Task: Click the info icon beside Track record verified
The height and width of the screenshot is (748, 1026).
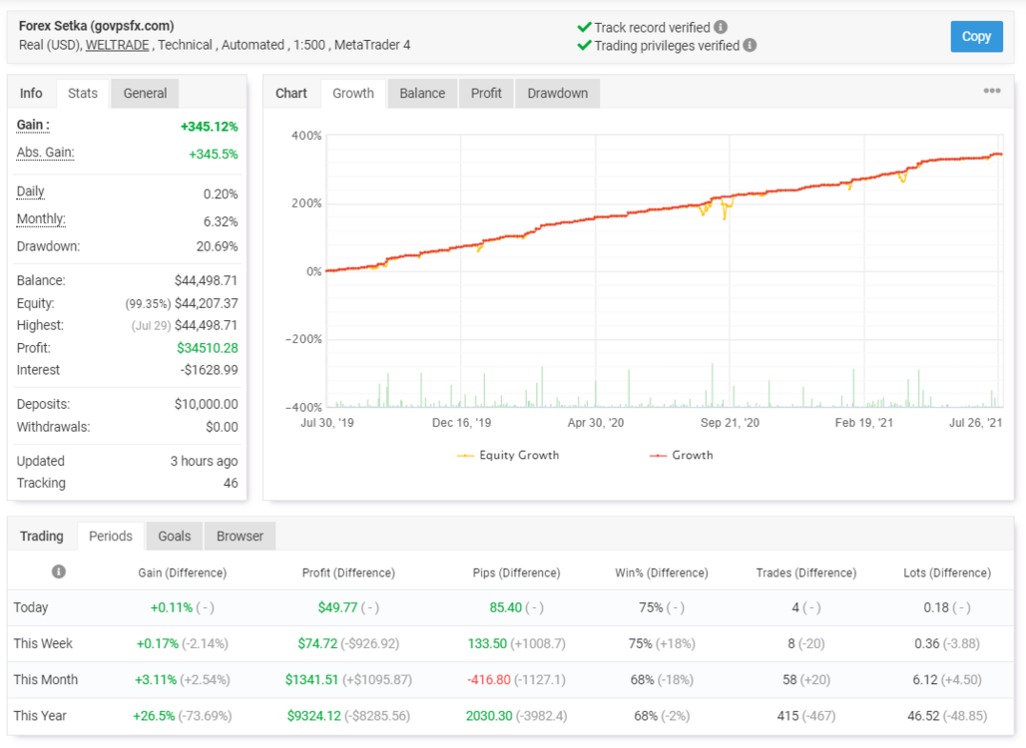Action: click(x=721, y=28)
